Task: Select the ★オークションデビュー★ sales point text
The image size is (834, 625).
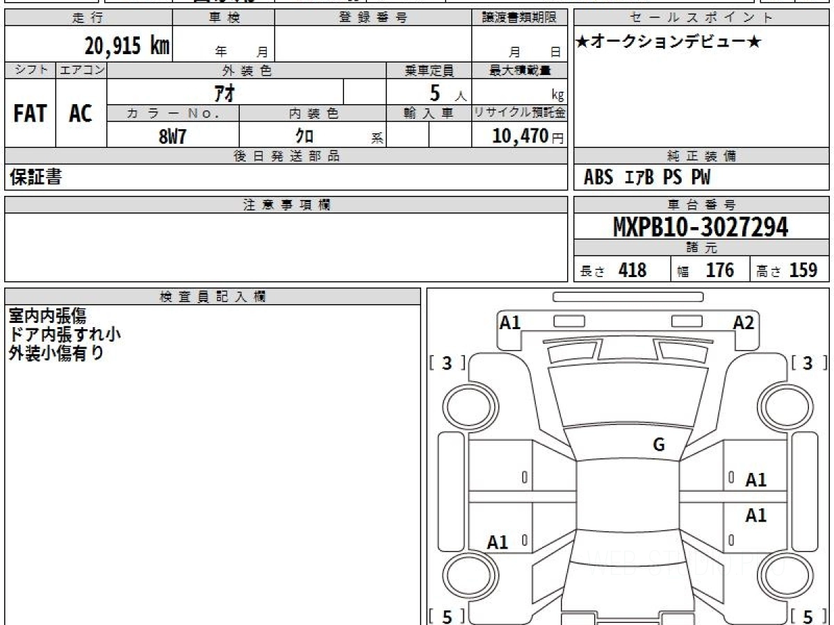Action: point(669,42)
